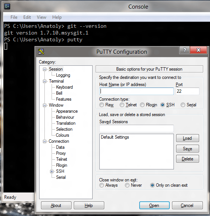Screen dimensions: 210x216
Task: Select Connection category in tree
Action: [x=59, y=141]
